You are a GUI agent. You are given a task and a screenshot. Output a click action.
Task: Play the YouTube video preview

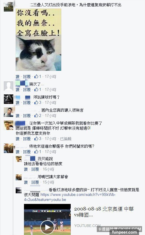point(47,227)
